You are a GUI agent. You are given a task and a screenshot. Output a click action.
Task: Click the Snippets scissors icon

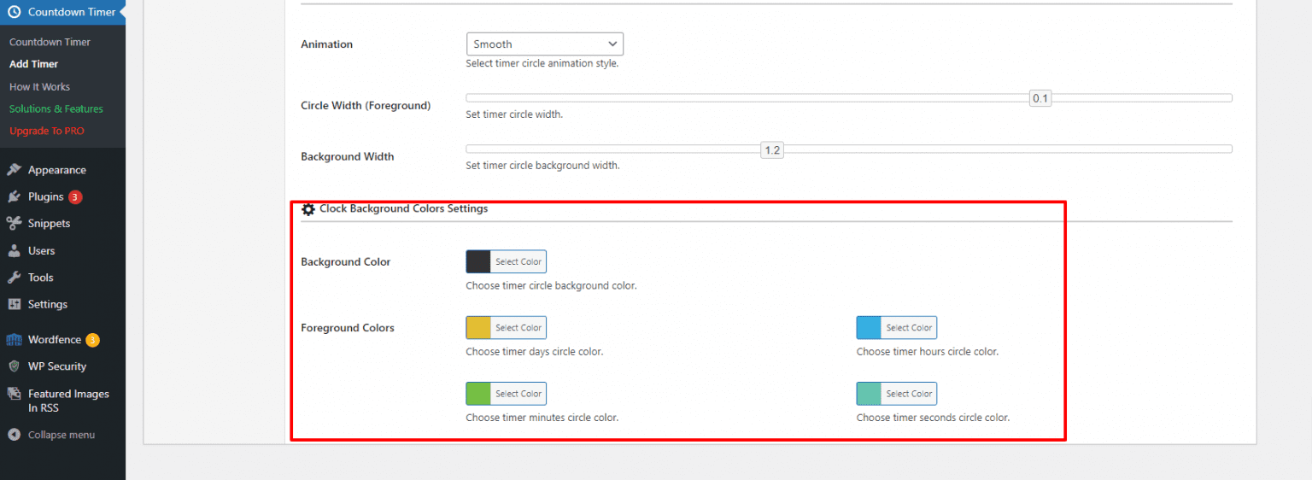click(14, 224)
